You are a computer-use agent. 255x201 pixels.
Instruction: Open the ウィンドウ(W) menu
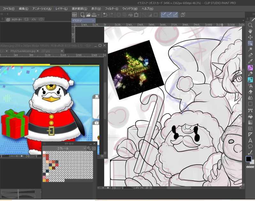(x=130, y=9)
